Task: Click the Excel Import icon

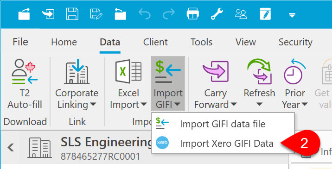Action: coord(128,71)
